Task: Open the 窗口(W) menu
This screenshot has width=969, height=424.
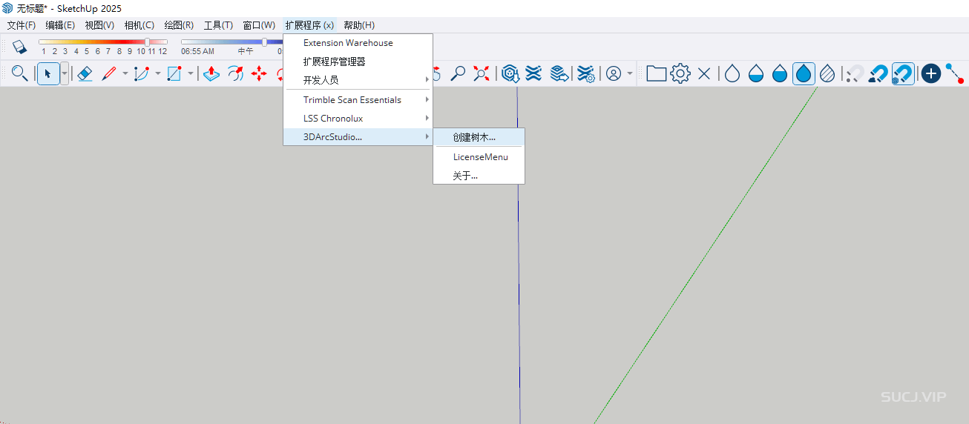Action: point(259,25)
